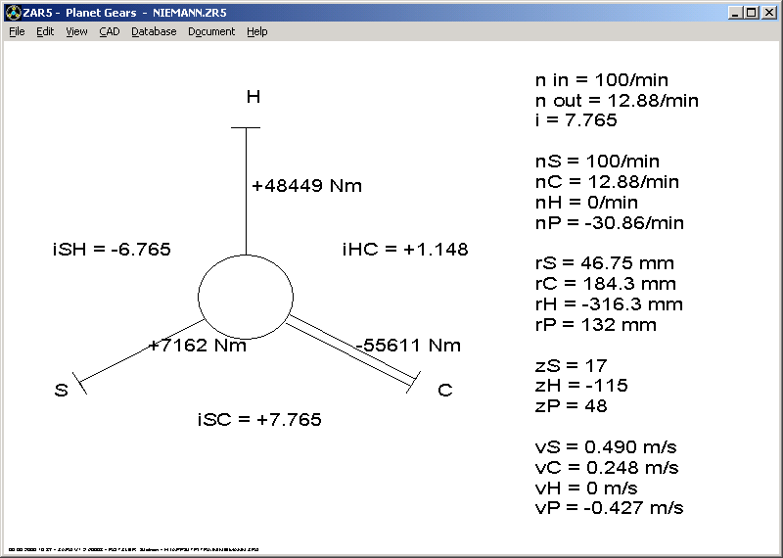This screenshot has width=783, height=558.
Task: Maximize the ZAR5 window
Action: 751,13
